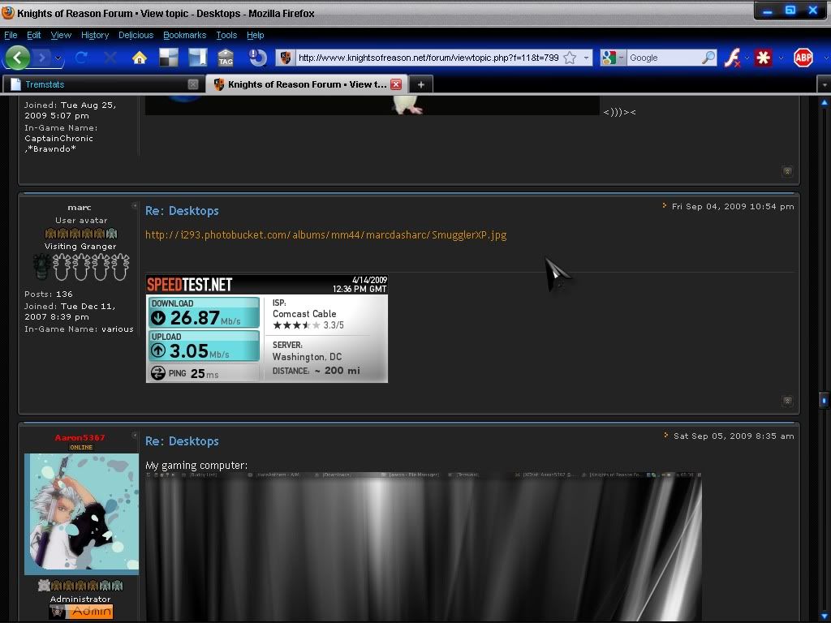Open marc's user profile link

tap(80, 207)
